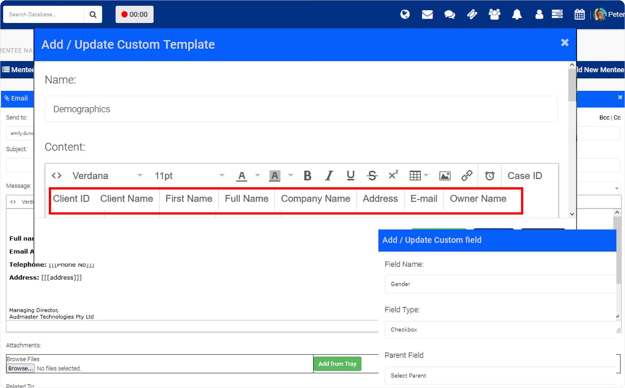
Task: Open the 11pt font size dropdown
Action: pyautogui.click(x=187, y=175)
